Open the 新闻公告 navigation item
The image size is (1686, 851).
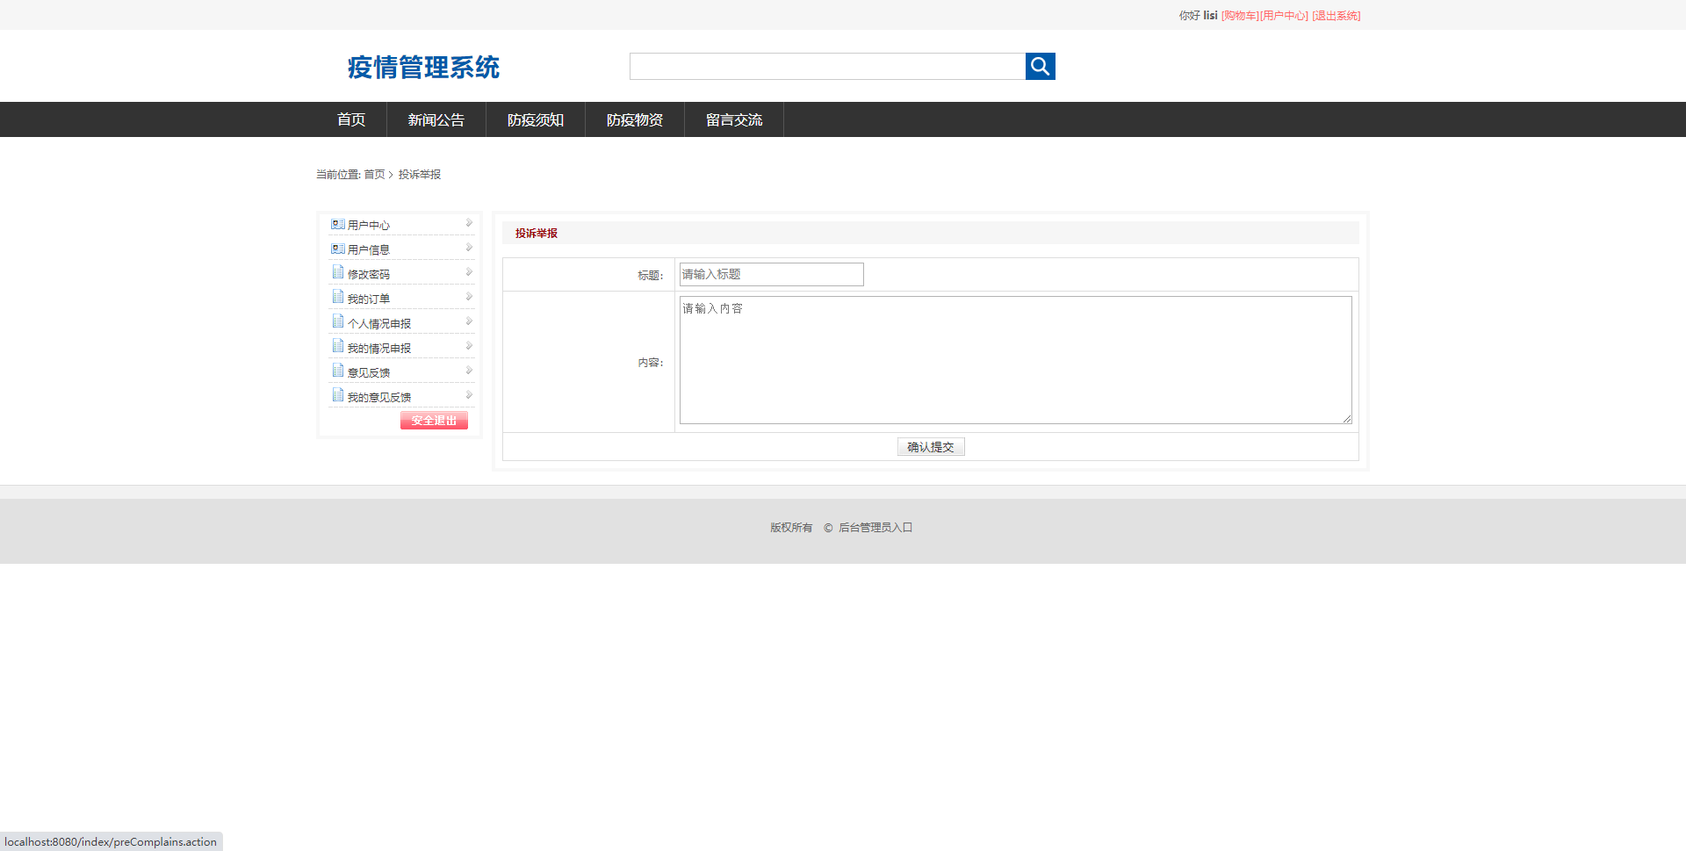point(436,119)
